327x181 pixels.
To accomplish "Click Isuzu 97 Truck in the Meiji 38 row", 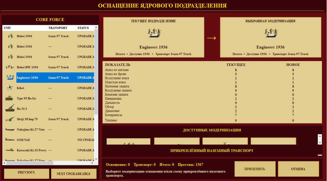I will [59, 119].
